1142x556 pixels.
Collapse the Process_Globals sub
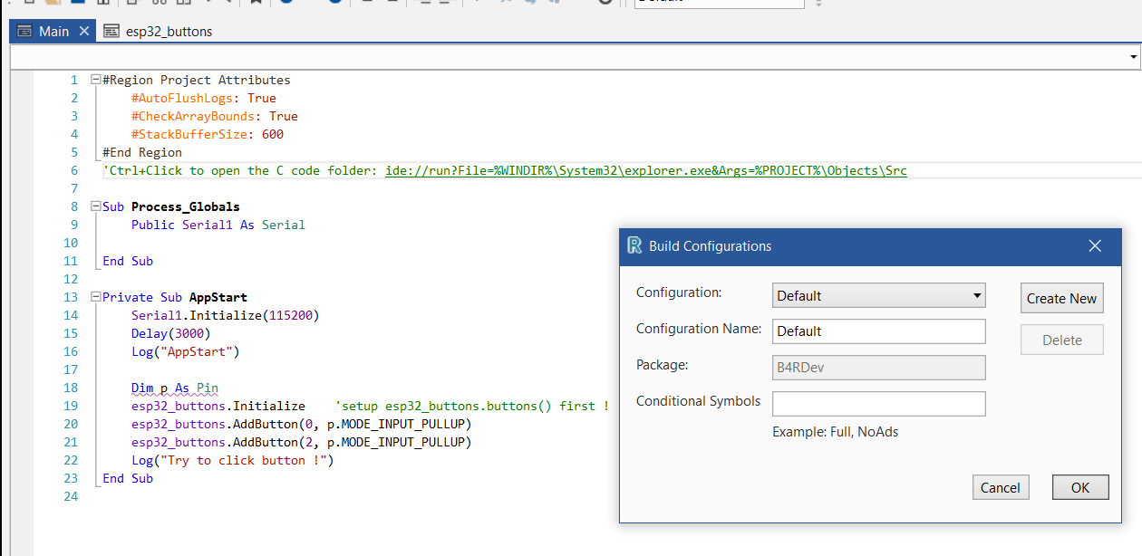96,206
